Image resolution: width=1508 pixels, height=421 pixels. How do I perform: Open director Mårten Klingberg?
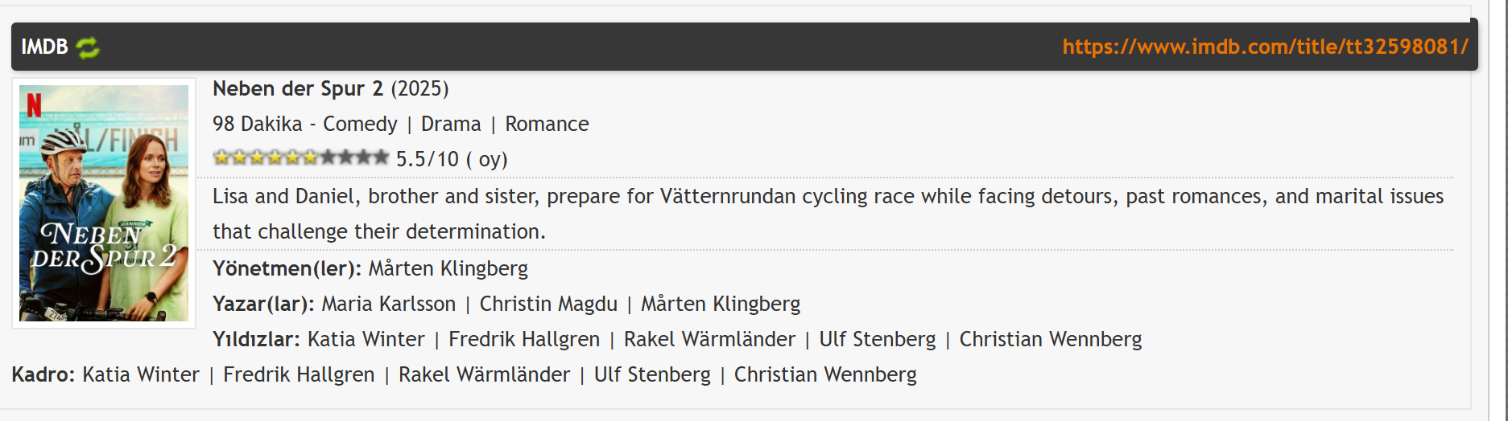coord(448,268)
